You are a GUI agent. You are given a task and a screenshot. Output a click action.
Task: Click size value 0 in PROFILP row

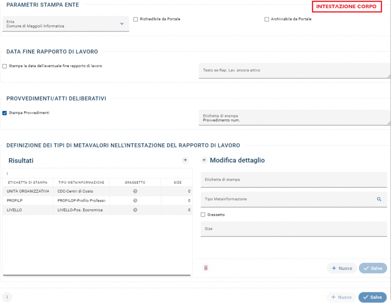pyautogui.click(x=189, y=201)
